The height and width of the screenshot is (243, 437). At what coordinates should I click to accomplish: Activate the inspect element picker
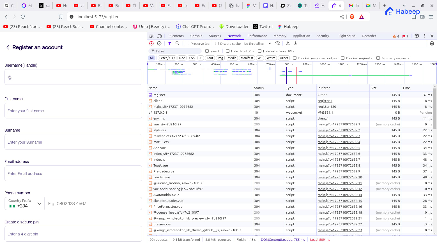151,36
